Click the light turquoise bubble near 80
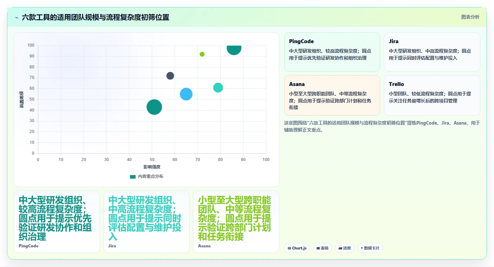The width and height of the screenshot is (494, 267). coord(218,88)
